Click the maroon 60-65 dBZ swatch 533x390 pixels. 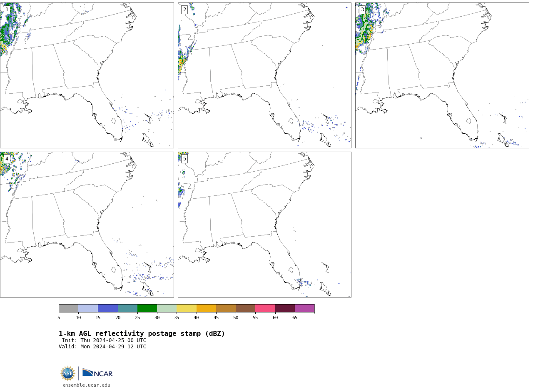(285, 308)
